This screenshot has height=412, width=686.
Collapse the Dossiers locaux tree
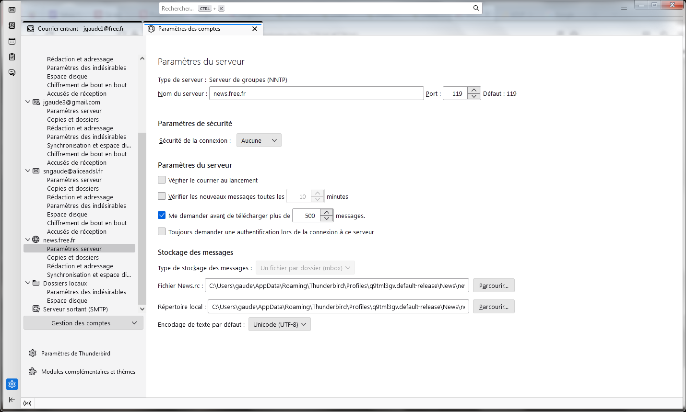(28, 283)
